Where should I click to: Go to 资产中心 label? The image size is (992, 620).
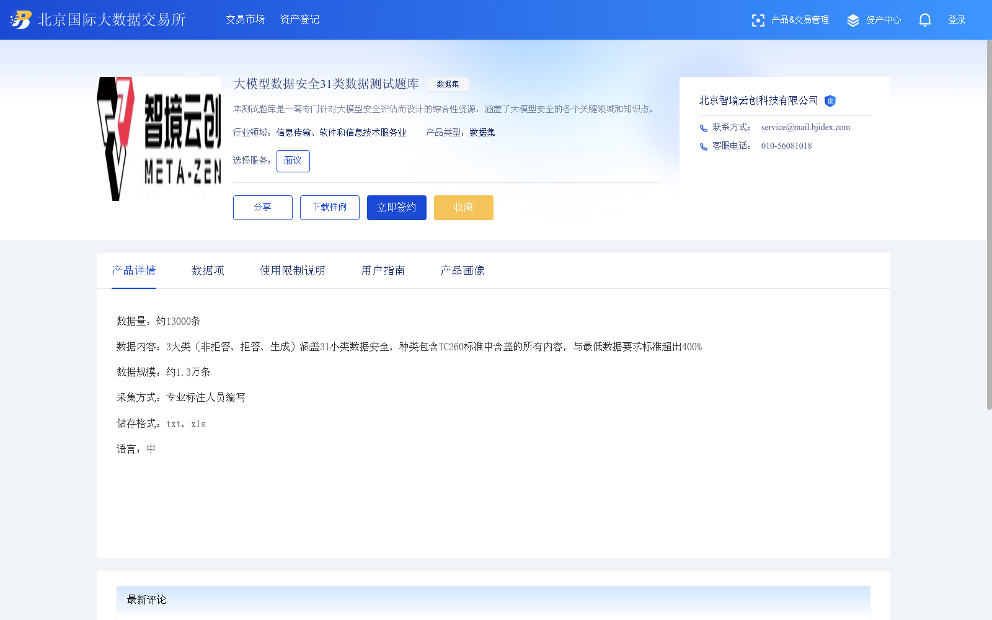pos(883,20)
